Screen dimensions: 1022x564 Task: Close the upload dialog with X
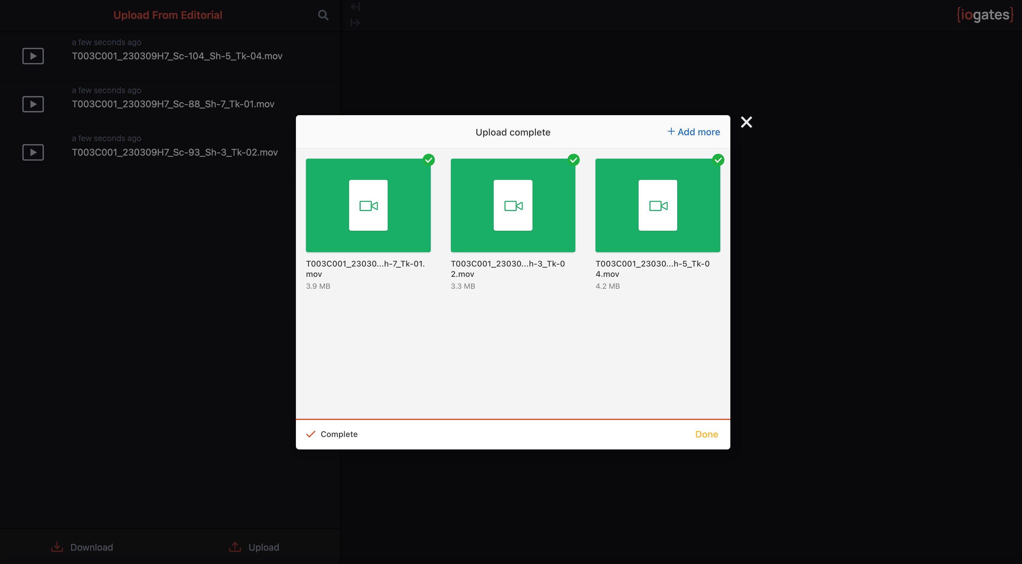[x=746, y=122]
